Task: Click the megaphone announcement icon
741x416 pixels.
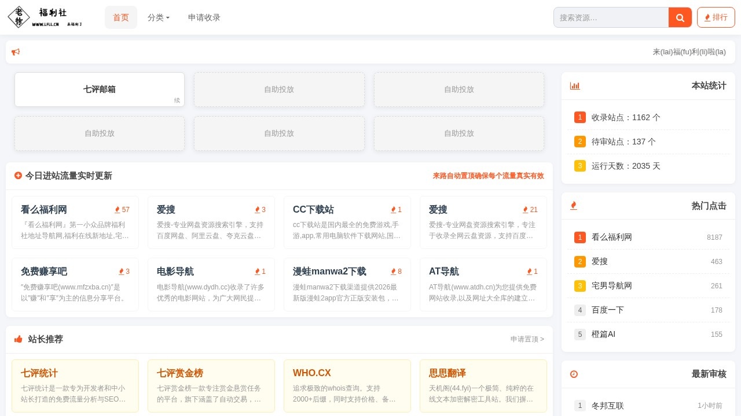Action: [16, 52]
